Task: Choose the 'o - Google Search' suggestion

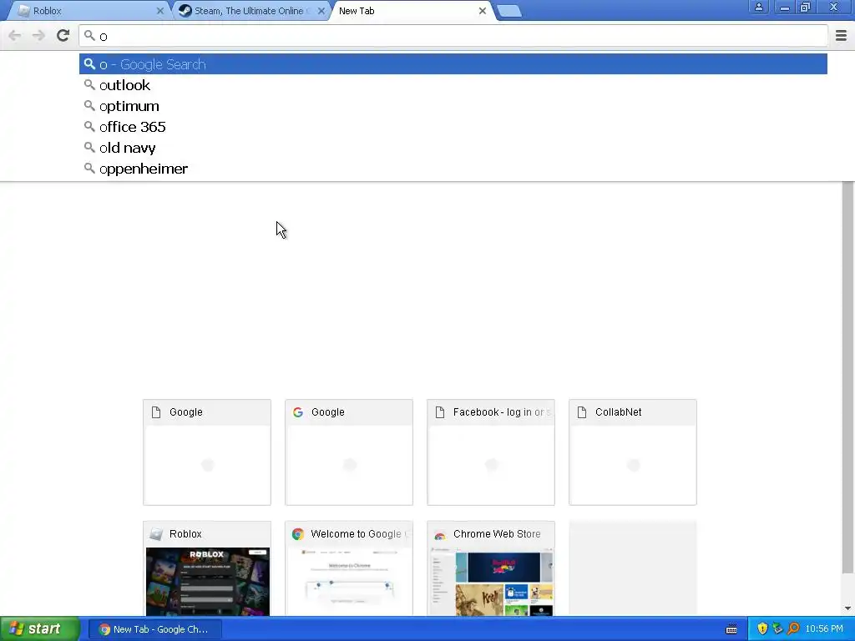Action: coord(453,64)
